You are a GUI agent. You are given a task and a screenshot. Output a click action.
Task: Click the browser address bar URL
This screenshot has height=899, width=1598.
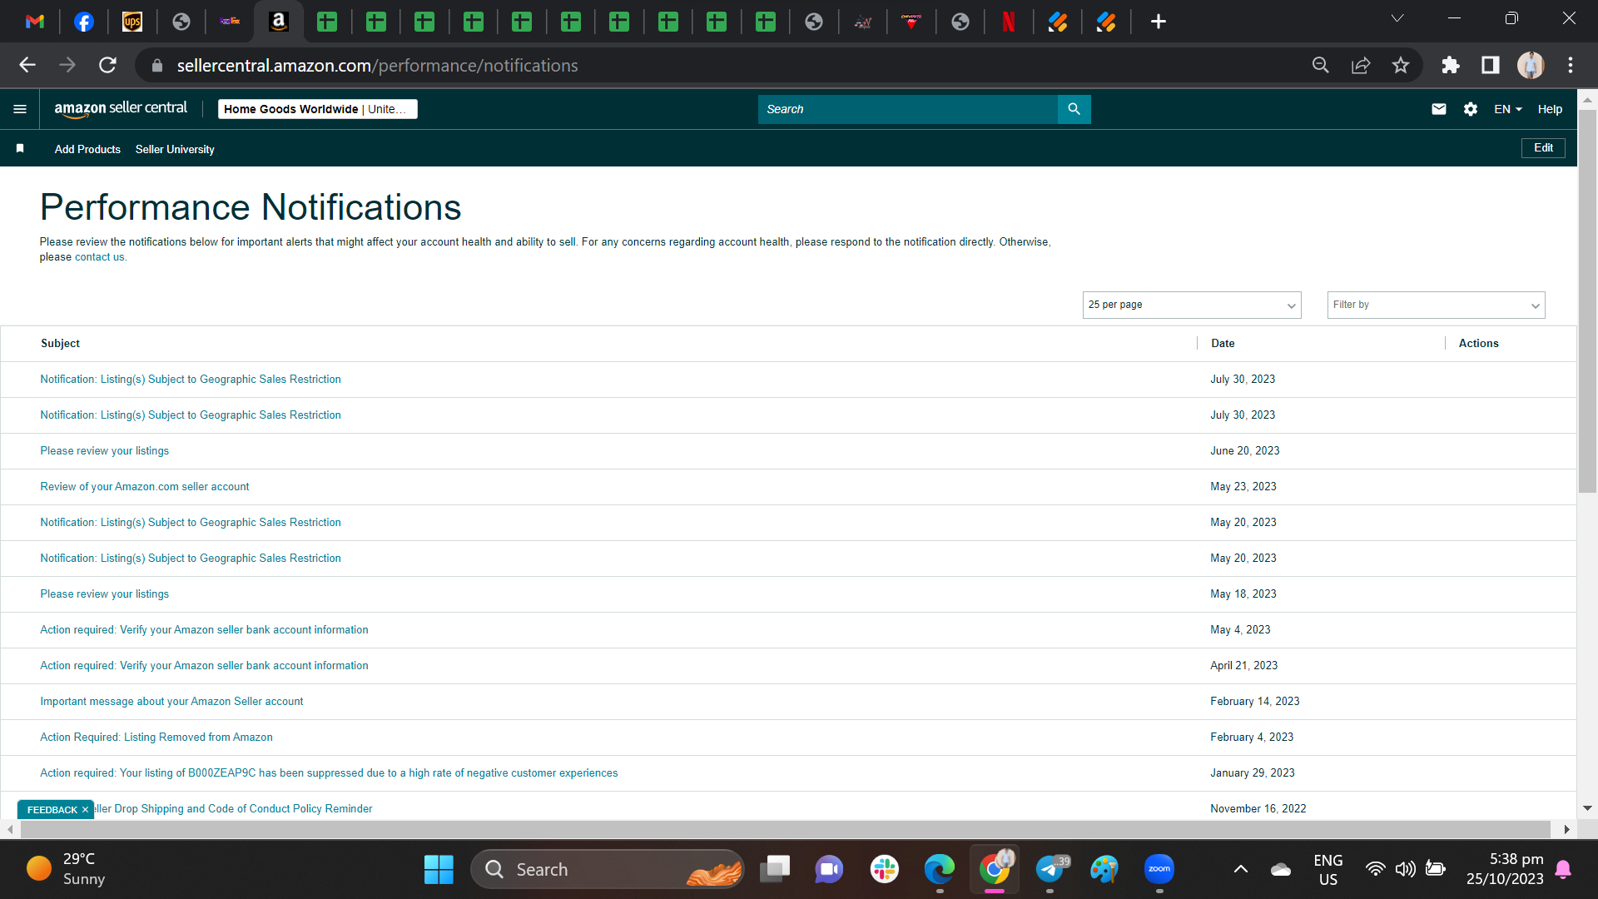[377, 65]
